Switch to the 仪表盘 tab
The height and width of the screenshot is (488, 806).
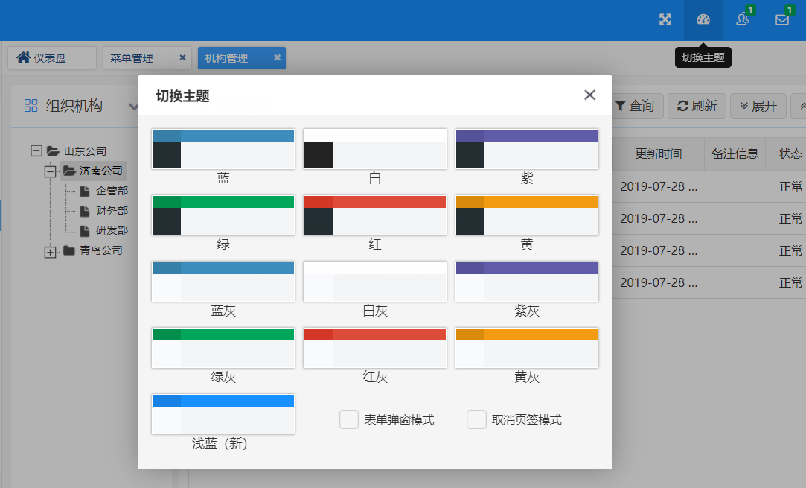(52, 58)
